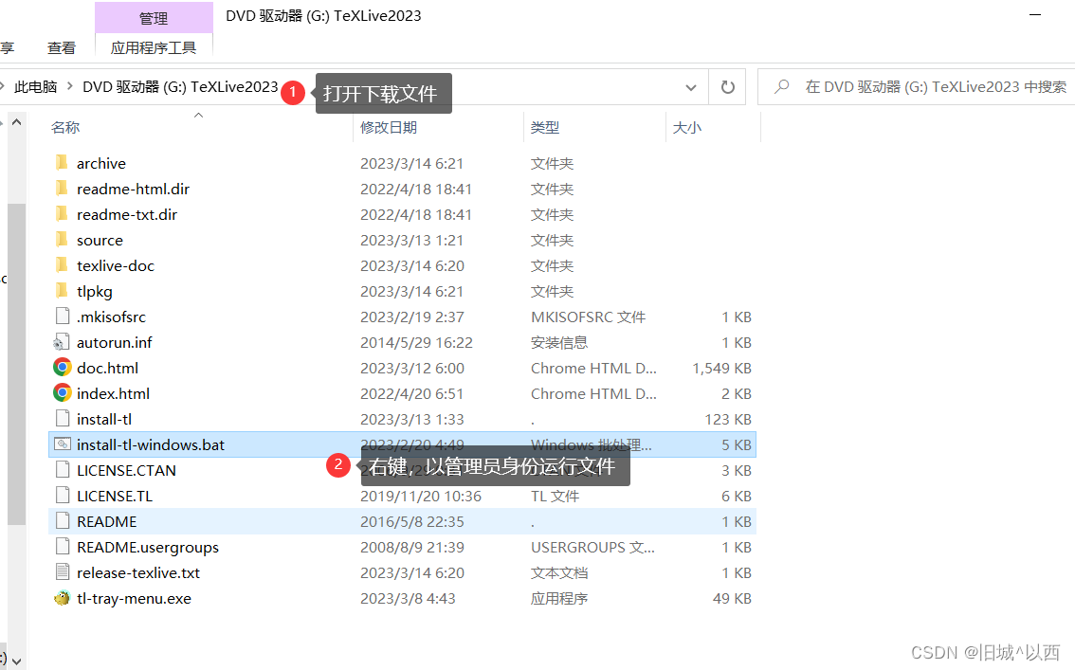1075x670 pixels.
Task: Click the install-tl file icon
Action: coord(63,419)
